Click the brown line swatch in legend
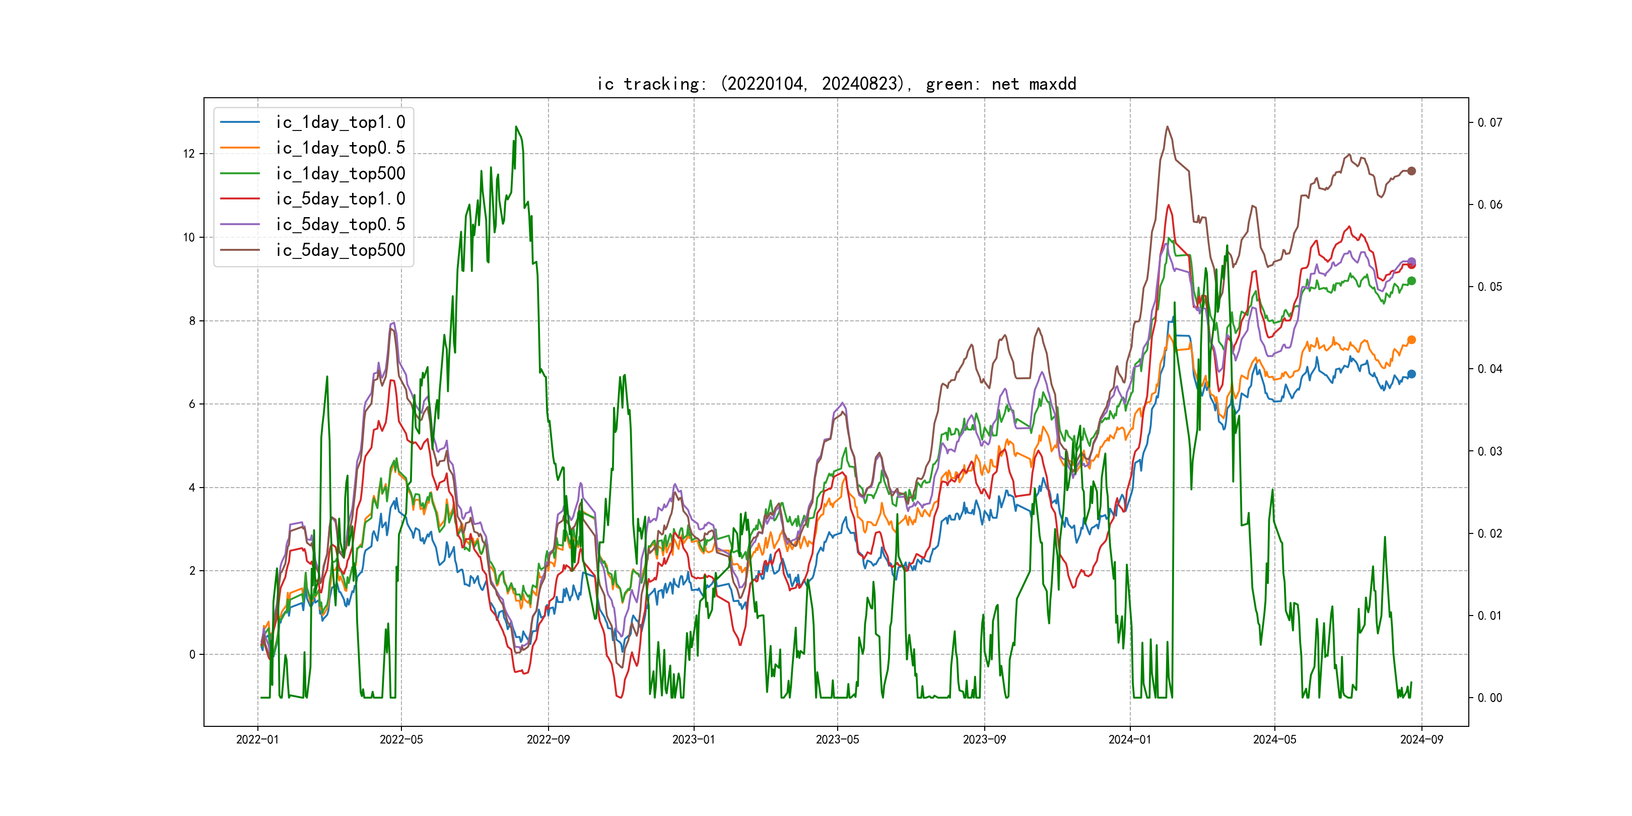The image size is (1632, 816). tap(239, 250)
